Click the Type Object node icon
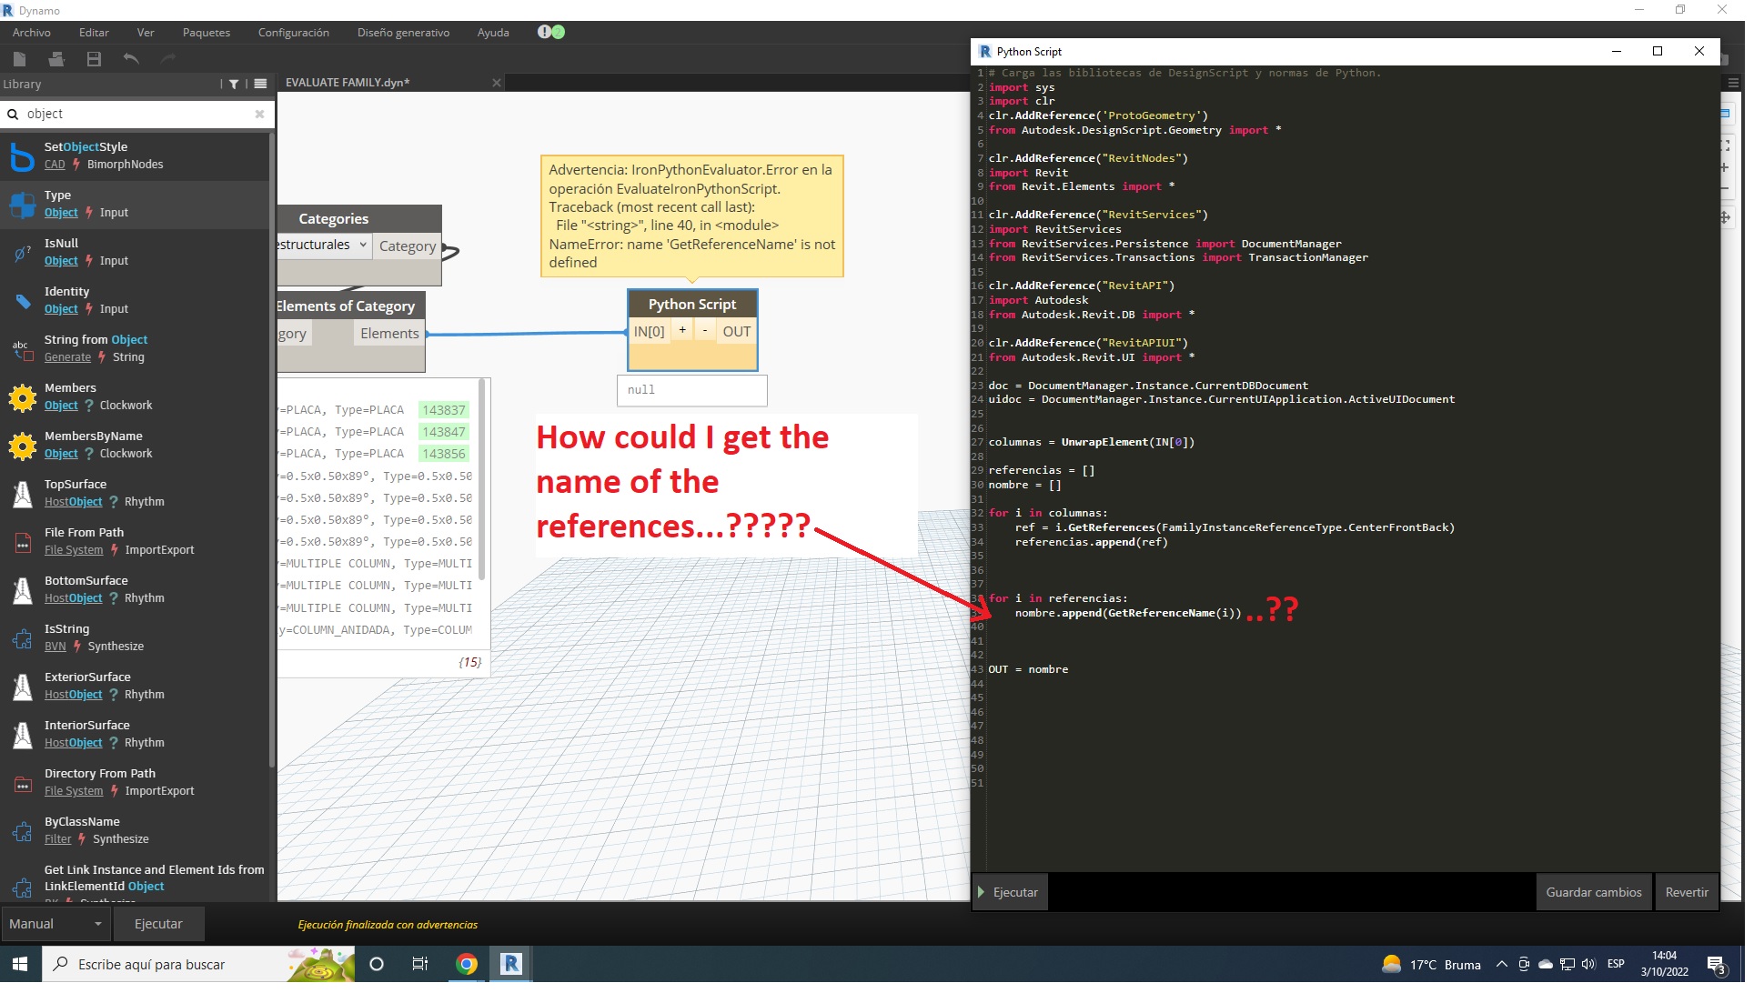The image size is (1754, 993). [x=23, y=205]
